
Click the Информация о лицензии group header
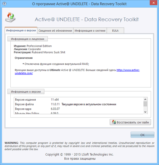pyautogui.click(x=28, y=39)
